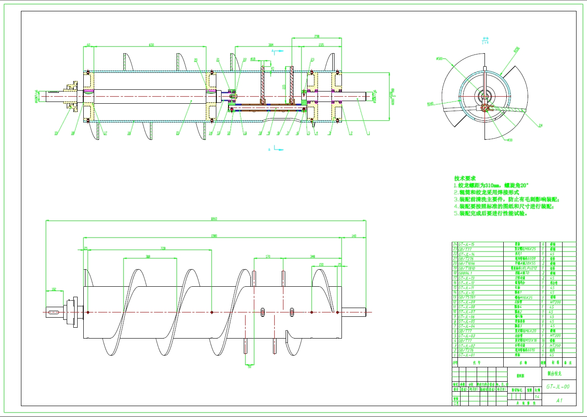Screen dimensions: 587x417
Task: Select parts list code GT-JL-08
Action: click(467, 307)
